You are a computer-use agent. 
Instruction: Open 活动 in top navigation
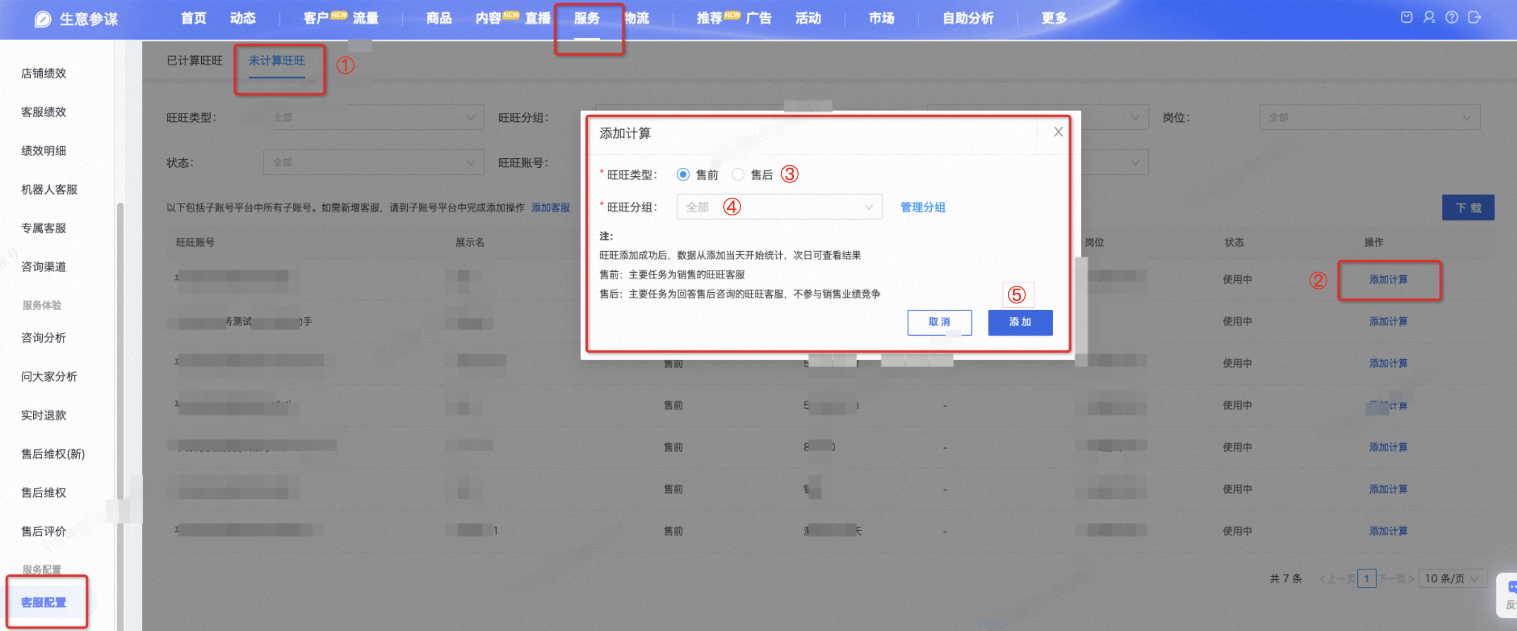pyautogui.click(x=808, y=18)
